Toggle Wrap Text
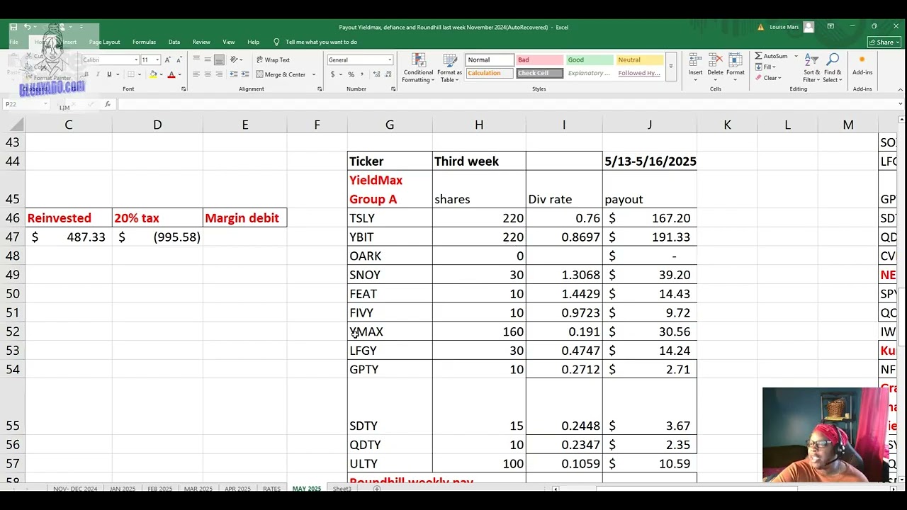This screenshot has height=510, width=907. pos(273,59)
